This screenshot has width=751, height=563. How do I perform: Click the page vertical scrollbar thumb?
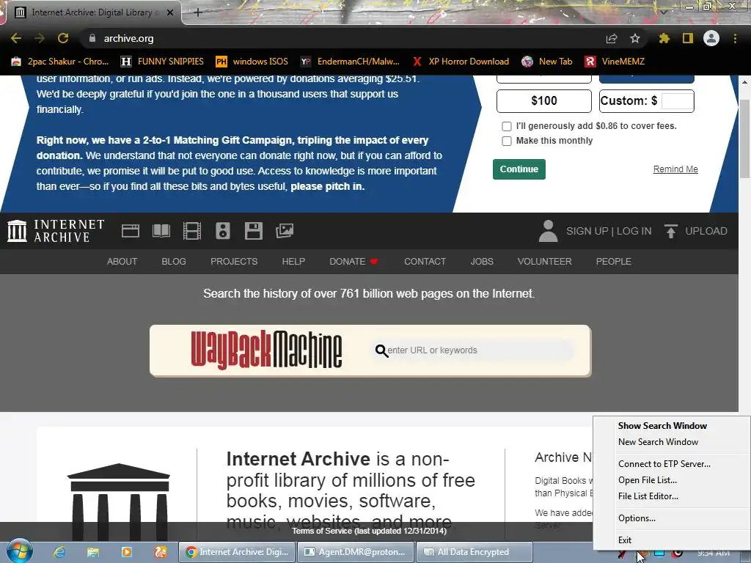click(x=745, y=139)
